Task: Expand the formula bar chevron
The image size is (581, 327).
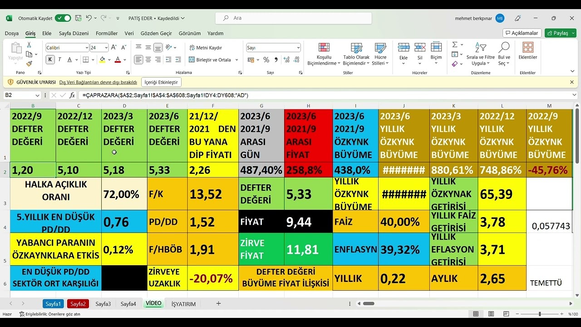Action: [575, 95]
